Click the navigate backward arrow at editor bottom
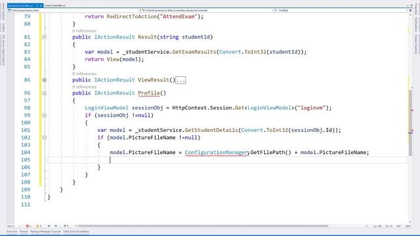This screenshot has height=236, width=420. [49, 226]
